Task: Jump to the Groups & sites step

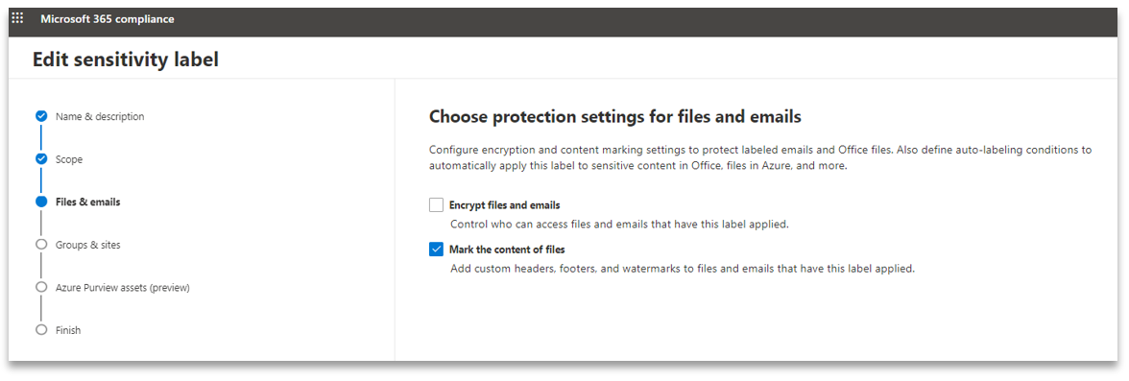Action: tap(88, 245)
